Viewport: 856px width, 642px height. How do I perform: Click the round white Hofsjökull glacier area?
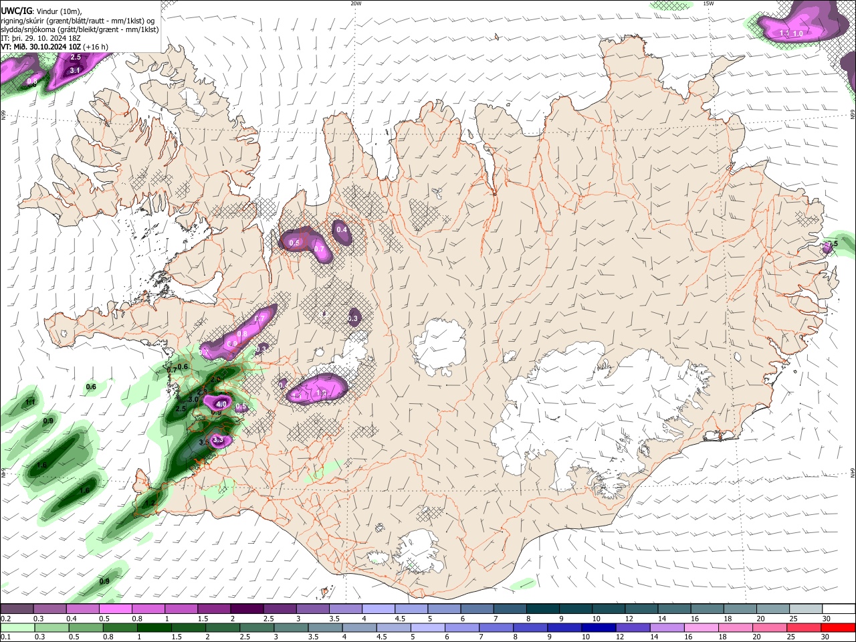(439, 345)
